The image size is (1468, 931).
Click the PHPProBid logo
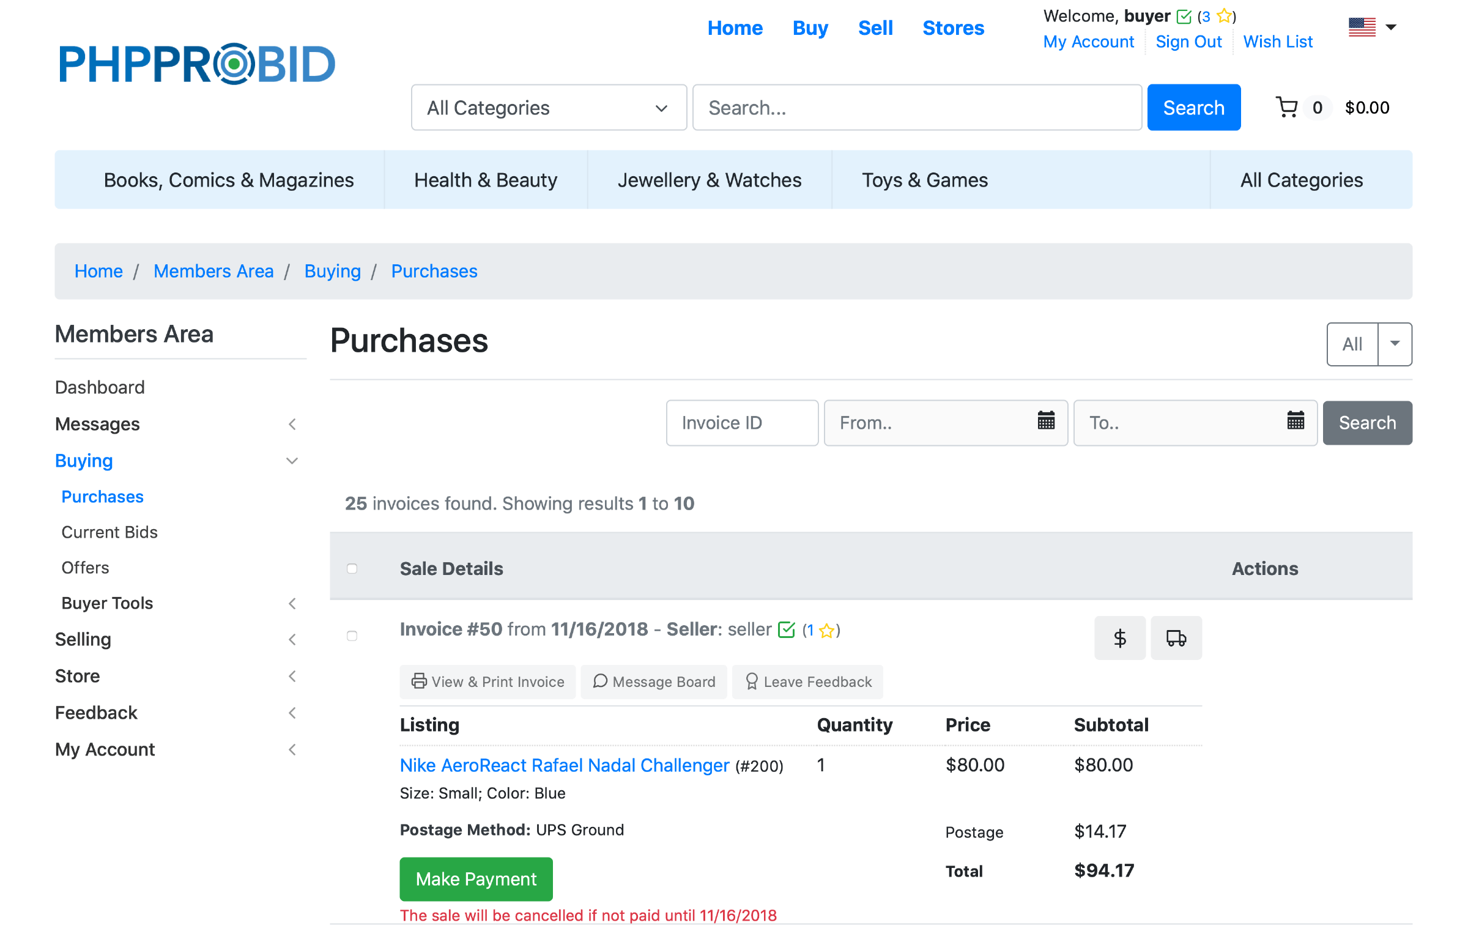[197, 64]
